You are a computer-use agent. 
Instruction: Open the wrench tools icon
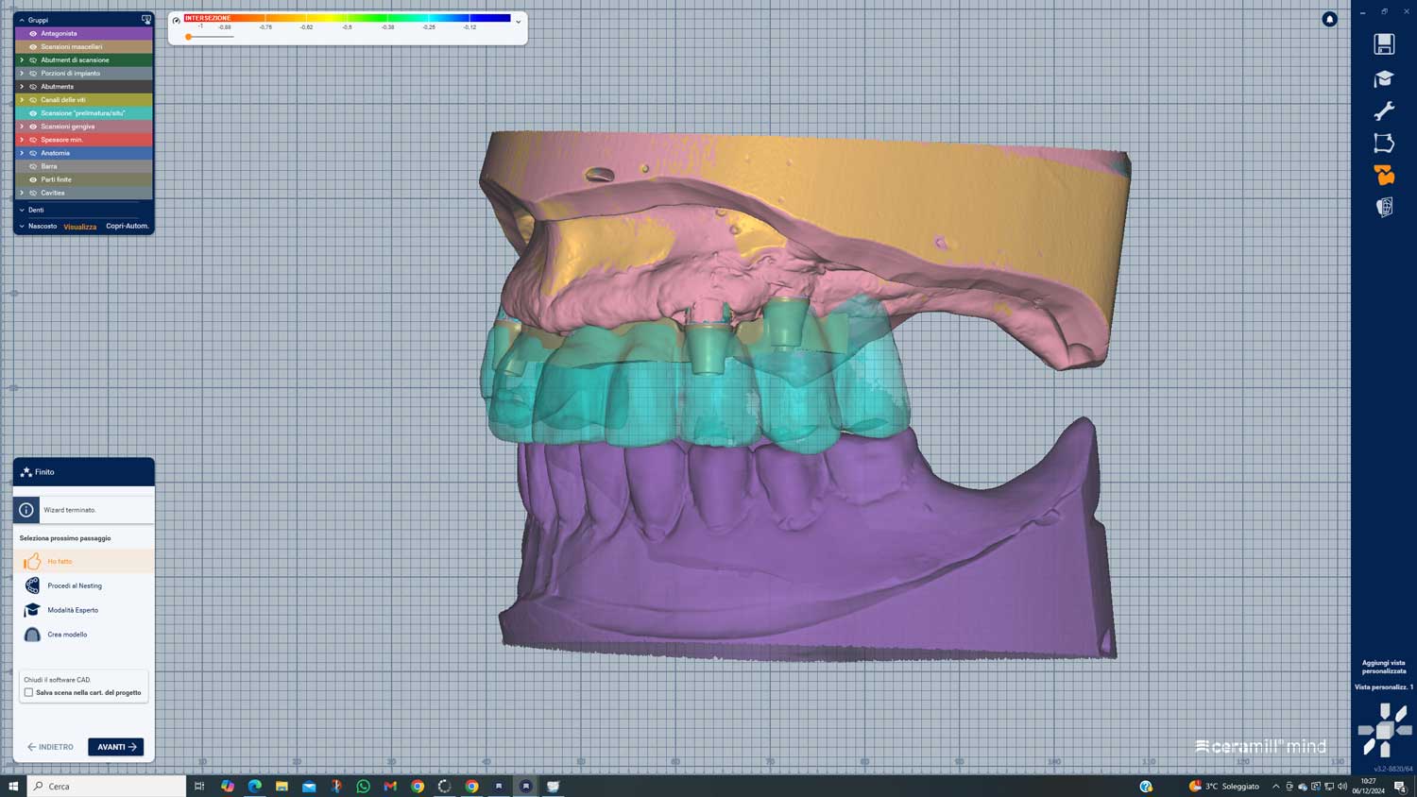(1384, 111)
